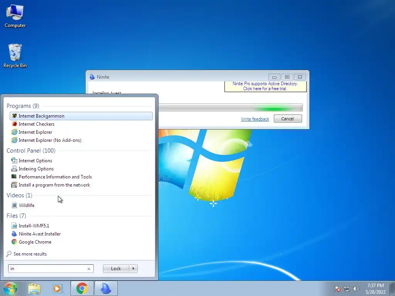Maximize the Ninite window
Viewport: 395px width, 296px height.
(x=287, y=77)
